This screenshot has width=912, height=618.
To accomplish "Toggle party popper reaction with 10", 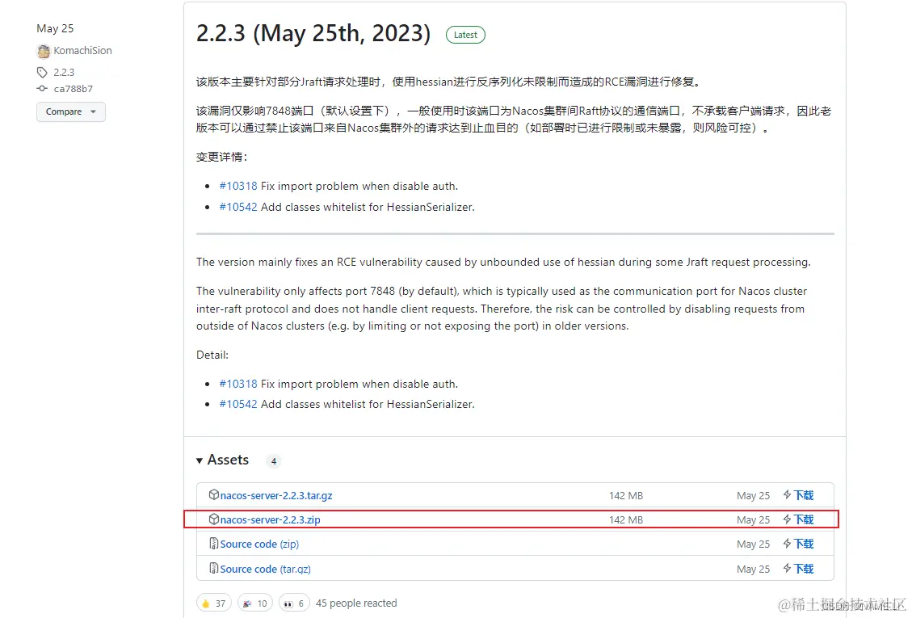I will pyautogui.click(x=254, y=603).
